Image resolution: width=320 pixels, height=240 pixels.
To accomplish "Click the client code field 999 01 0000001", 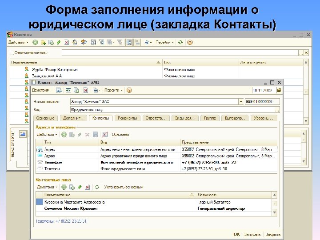I will click(262, 101).
